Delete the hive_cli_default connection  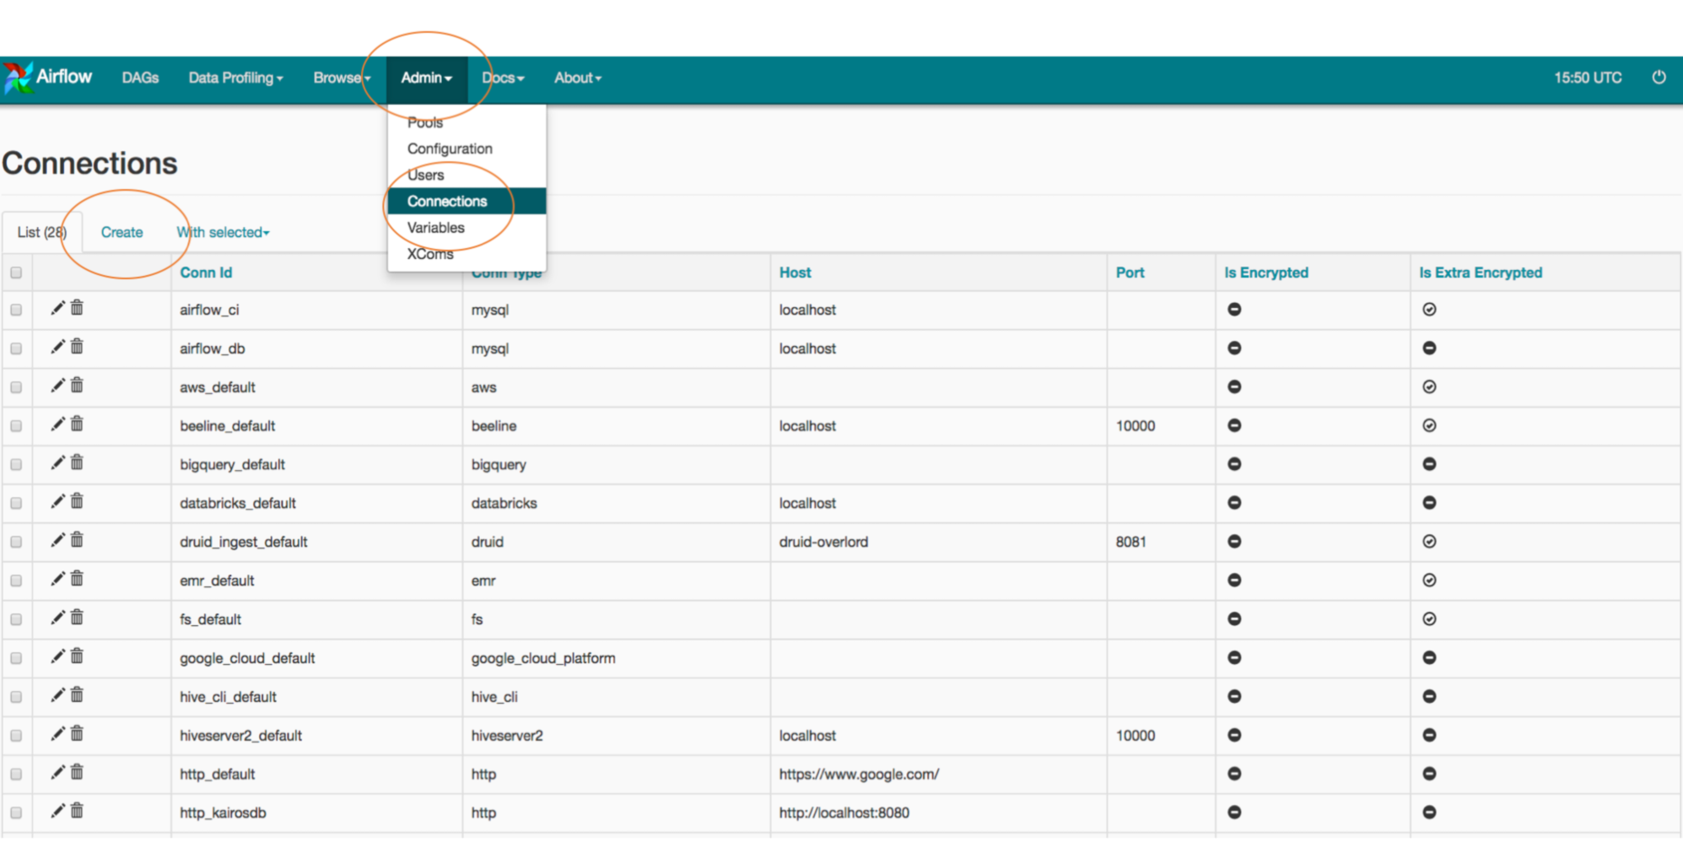[x=77, y=695]
